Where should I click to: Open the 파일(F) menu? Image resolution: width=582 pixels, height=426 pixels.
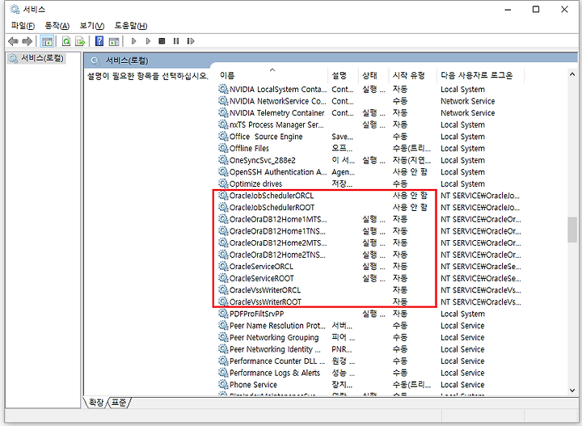(x=23, y=26)
